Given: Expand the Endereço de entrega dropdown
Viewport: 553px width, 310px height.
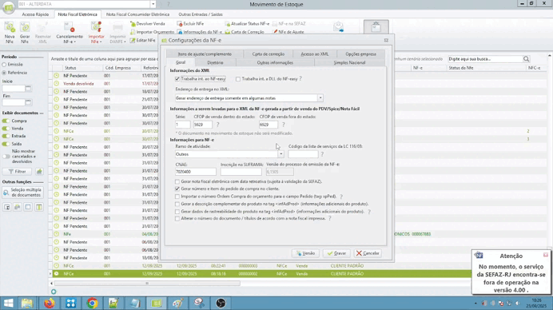Looking at the screenshot, I should (320, 98).
